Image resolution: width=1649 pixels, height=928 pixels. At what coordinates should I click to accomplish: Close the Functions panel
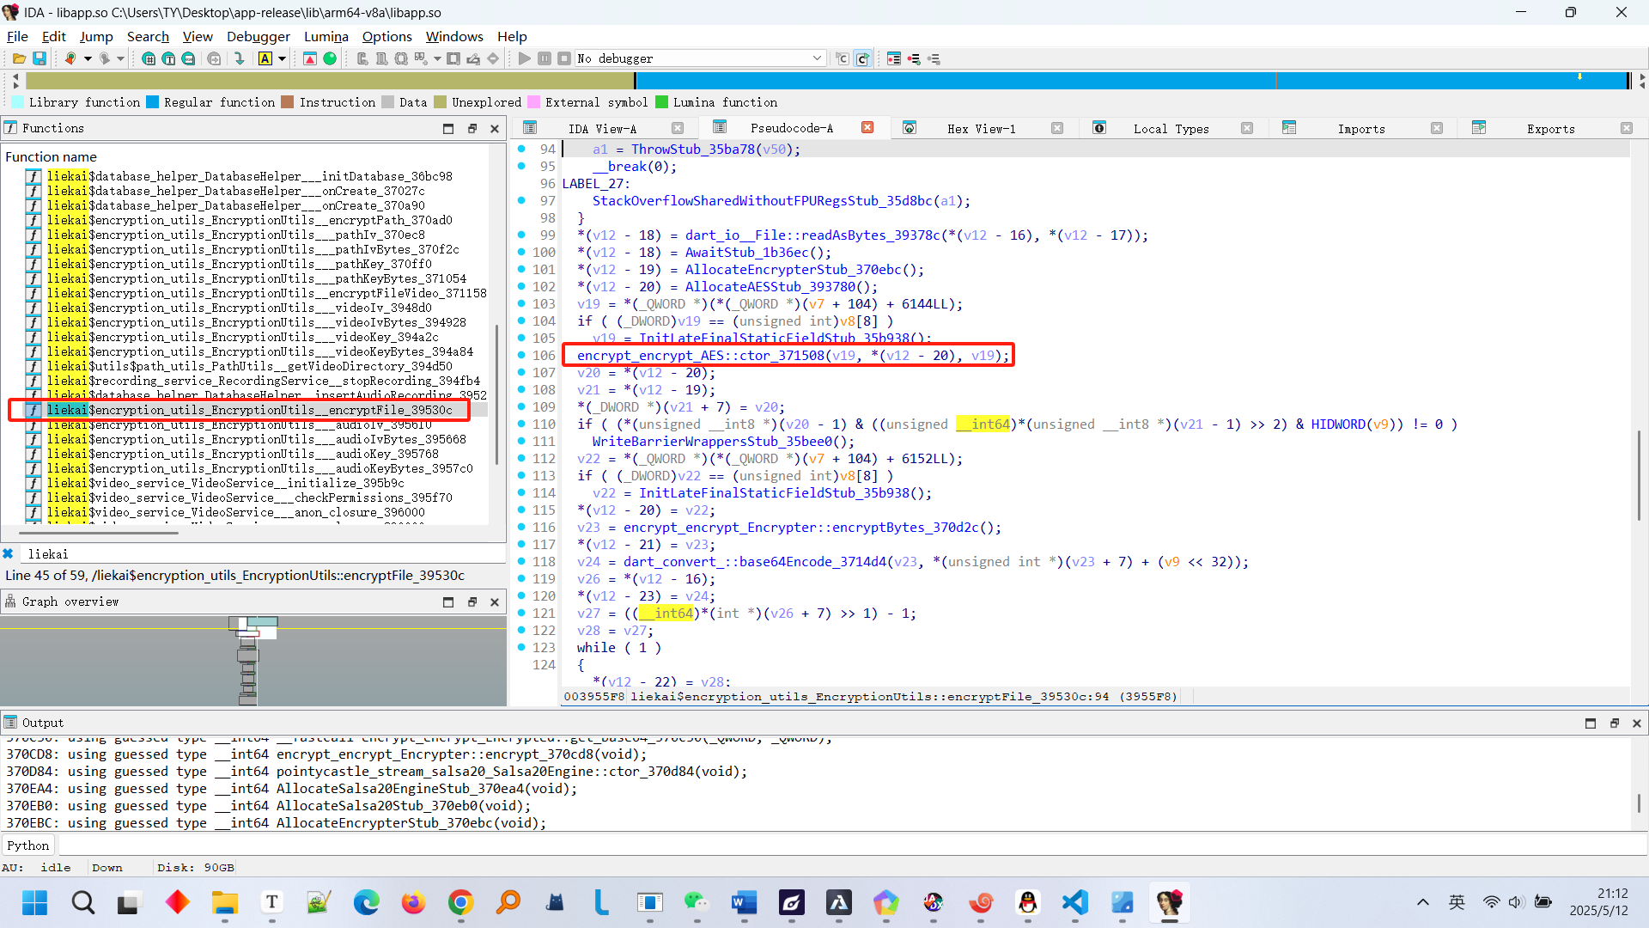495,128
